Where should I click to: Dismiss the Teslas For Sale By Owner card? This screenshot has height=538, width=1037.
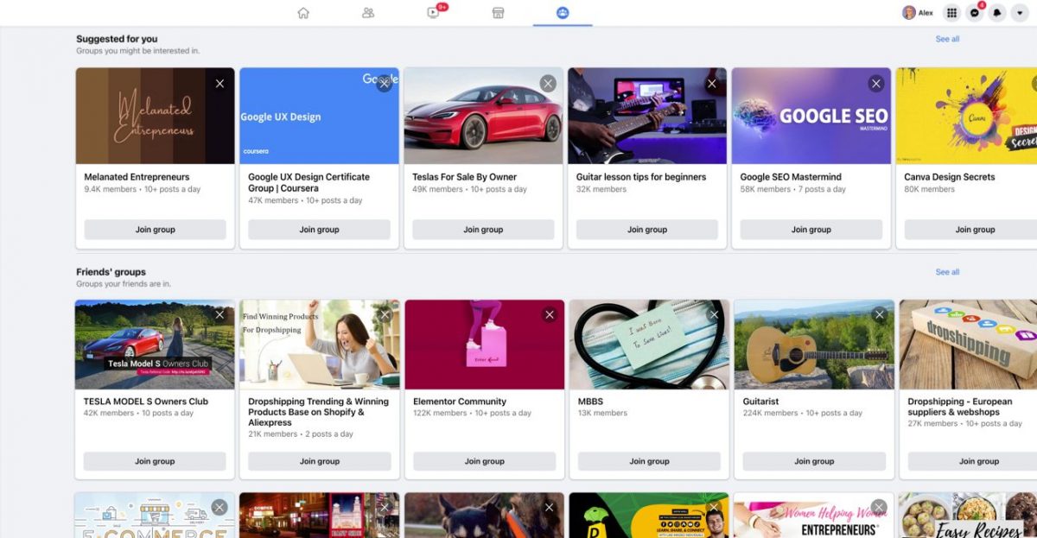click(x=548, y=84)
